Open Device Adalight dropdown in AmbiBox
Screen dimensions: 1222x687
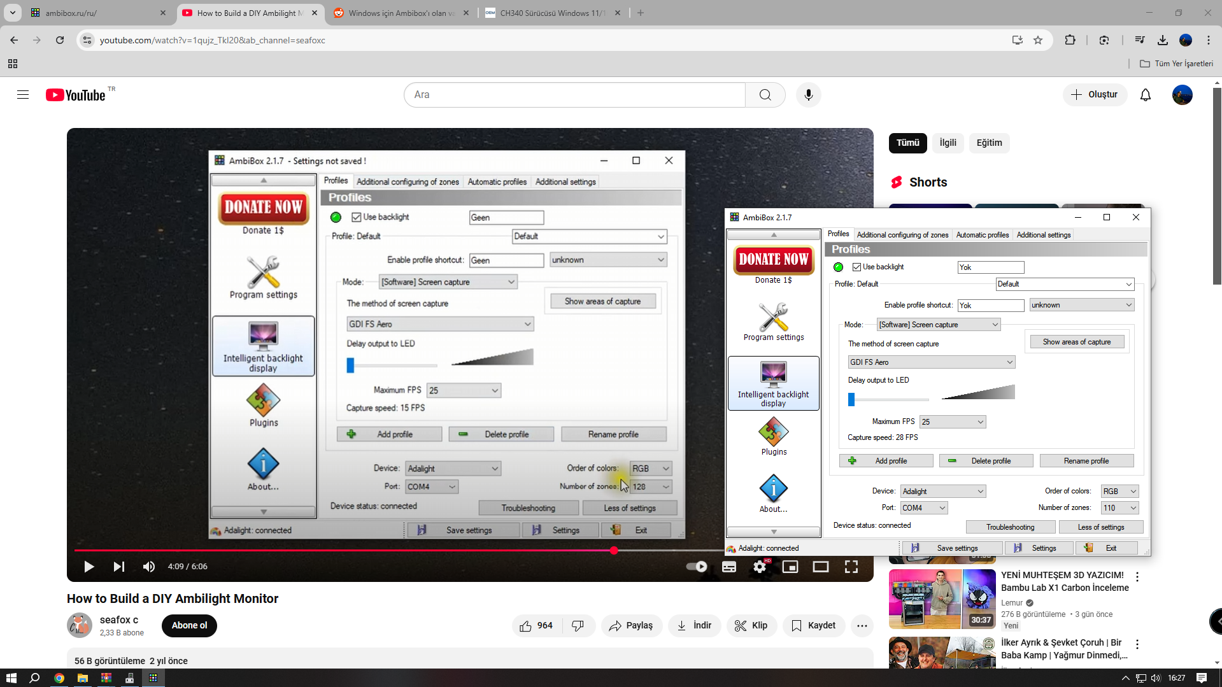[943, 492]
